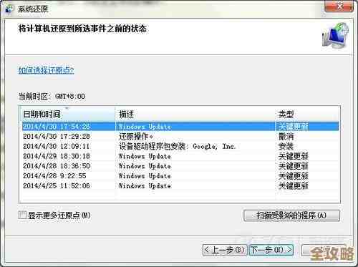This screenshot has height=267, width=358.
Task: Select restore point 2014/4/29 18:30:18
Action: click(x=180, y=156)
